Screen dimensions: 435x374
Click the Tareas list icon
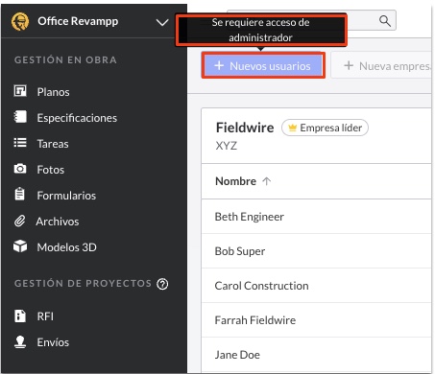coord(20,143)
